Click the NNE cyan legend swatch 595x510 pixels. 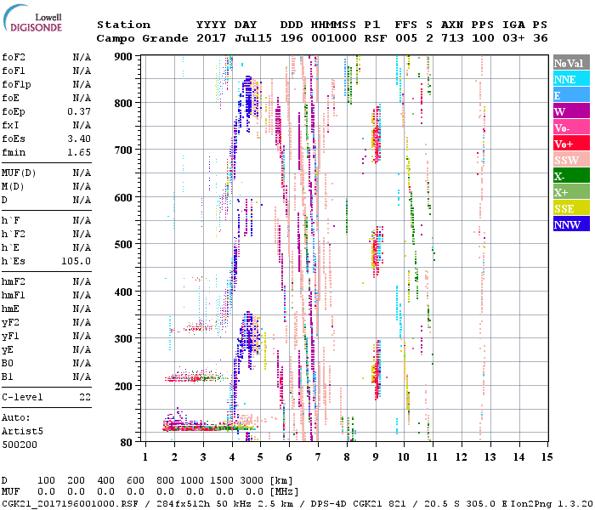pos(570,79)
